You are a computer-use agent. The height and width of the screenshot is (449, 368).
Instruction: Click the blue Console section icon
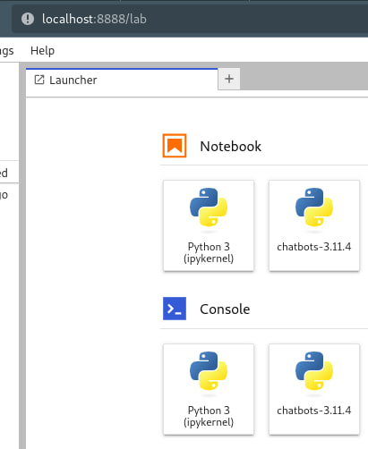tap(175, 309)
